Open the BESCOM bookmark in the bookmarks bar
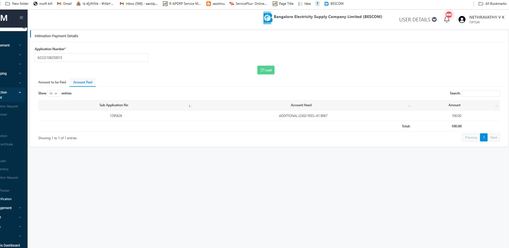The width and height of the screenshot is (509, 248). coord(334,4)
